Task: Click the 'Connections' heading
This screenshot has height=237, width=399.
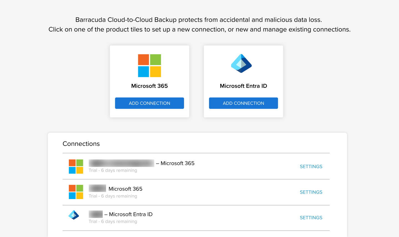Action: coord(81,144)
